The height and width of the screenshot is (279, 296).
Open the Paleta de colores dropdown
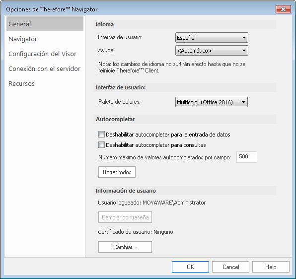(x=212, y=102)
